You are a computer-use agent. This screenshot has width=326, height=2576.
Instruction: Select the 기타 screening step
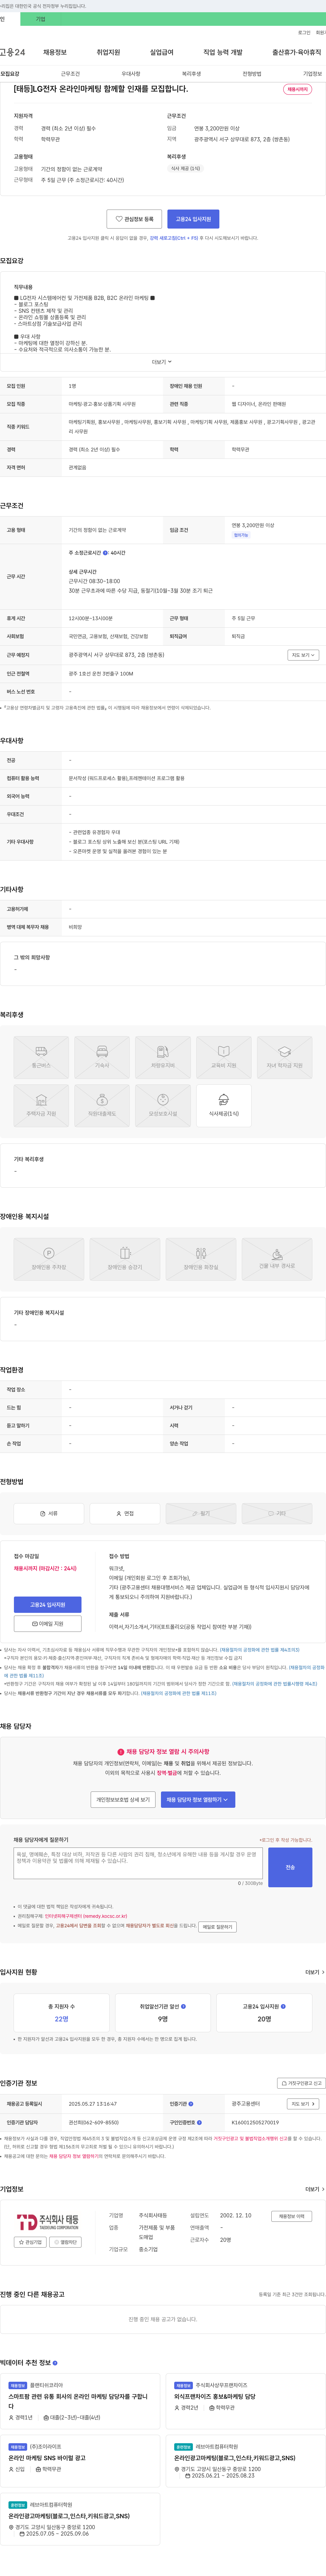(277, 1514)
